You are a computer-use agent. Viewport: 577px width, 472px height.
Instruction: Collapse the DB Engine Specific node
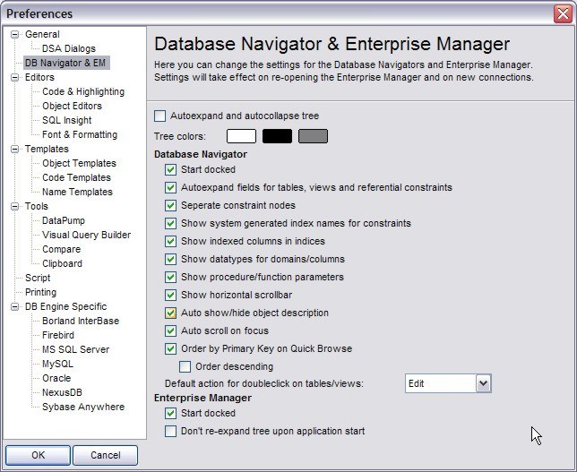[14, 307]
